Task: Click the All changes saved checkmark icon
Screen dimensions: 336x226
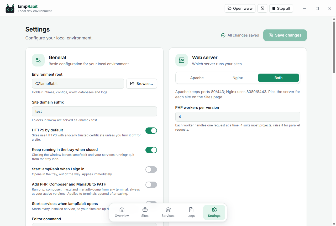Action: coord(223,35)
